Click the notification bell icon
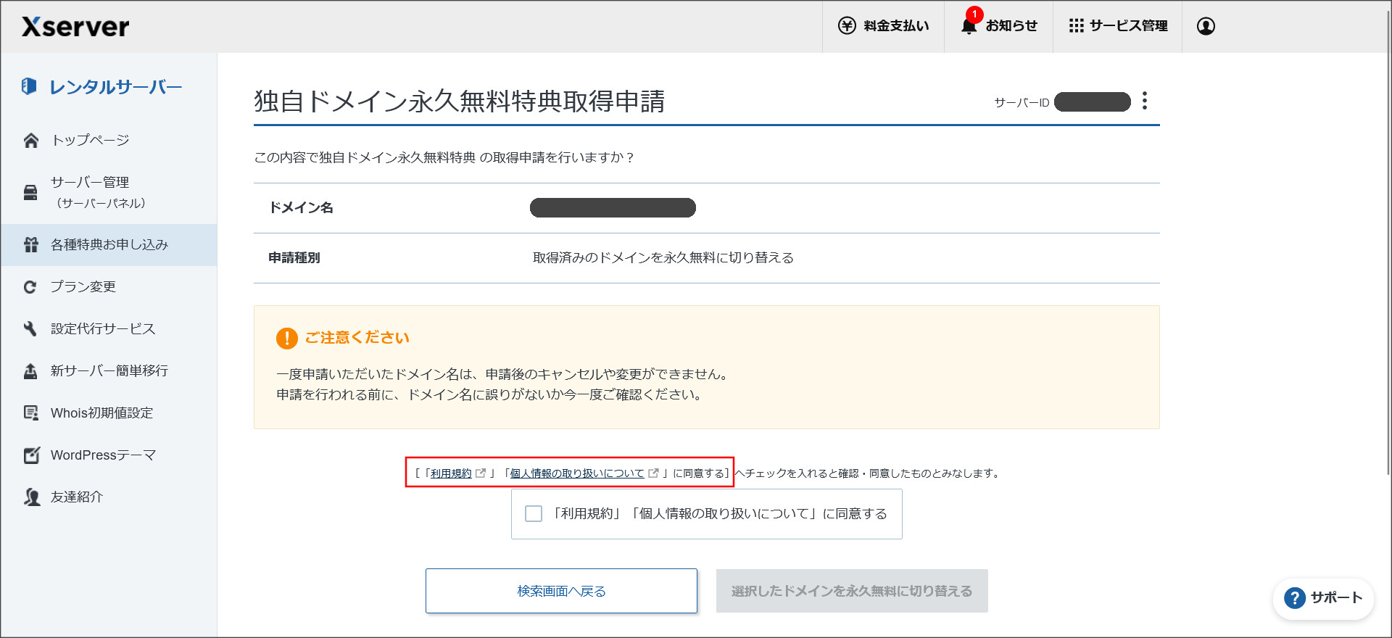The height and width of the screenshot is (638, 1392). (x=969, y=26)
